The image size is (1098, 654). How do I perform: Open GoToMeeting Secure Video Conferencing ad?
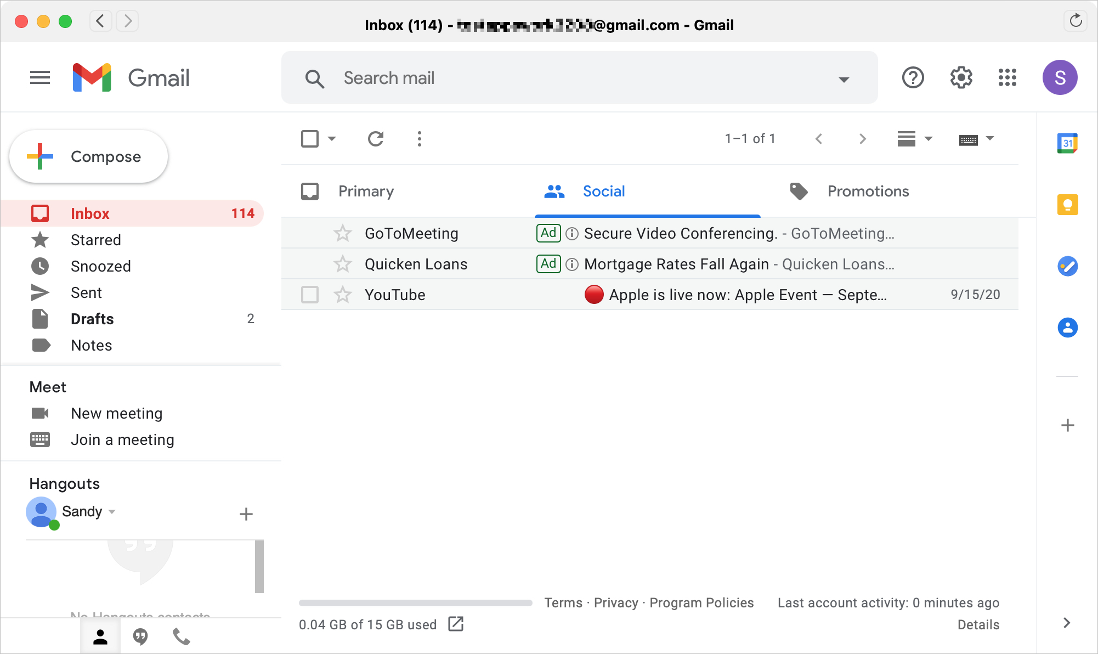[x=650, y=233]
